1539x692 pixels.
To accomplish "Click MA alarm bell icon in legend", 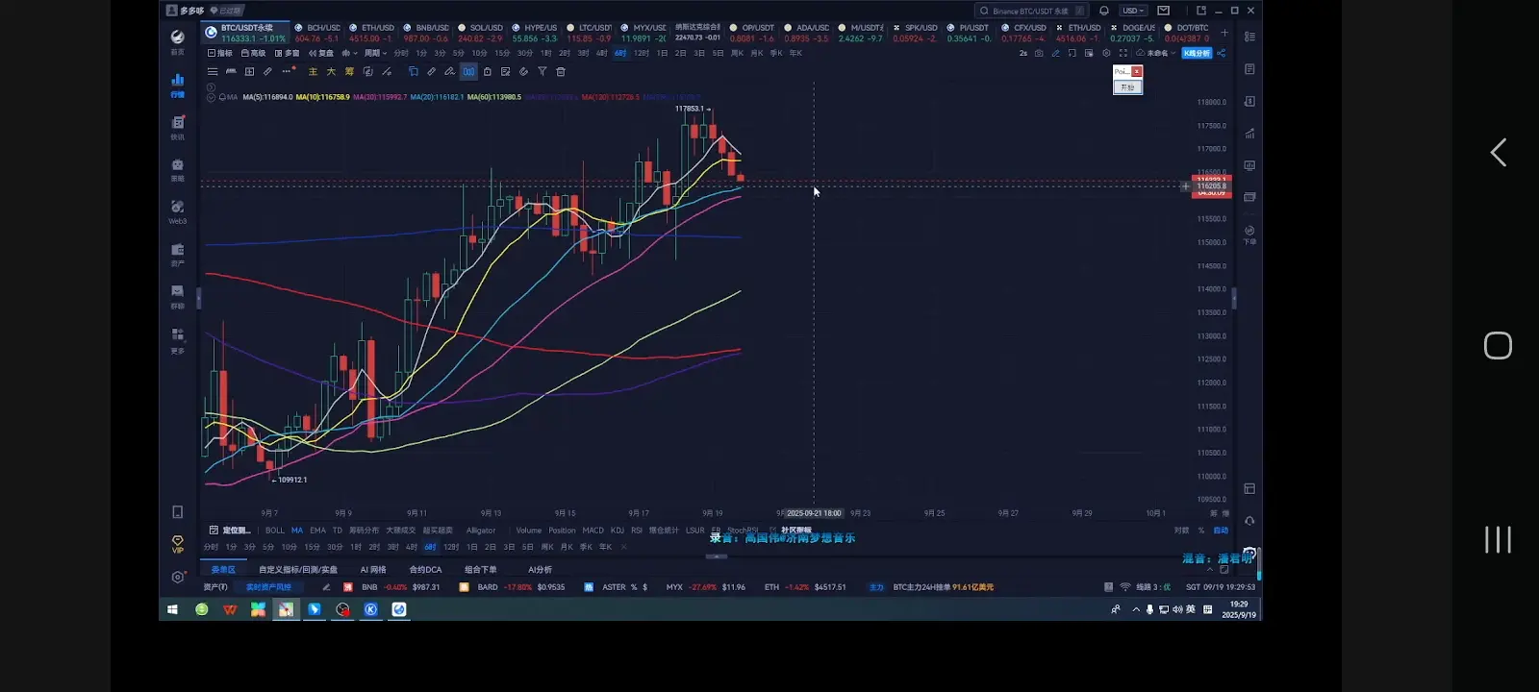I will [x=222, y=97].
